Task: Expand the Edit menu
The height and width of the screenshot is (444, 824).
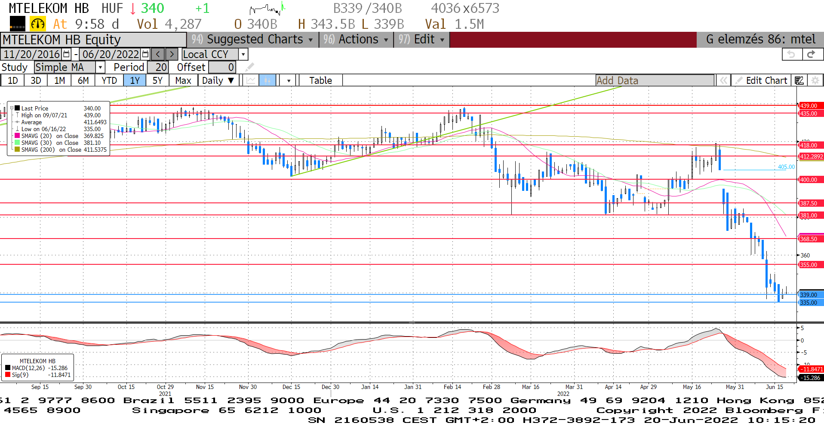Action: (x=421, y=40)
